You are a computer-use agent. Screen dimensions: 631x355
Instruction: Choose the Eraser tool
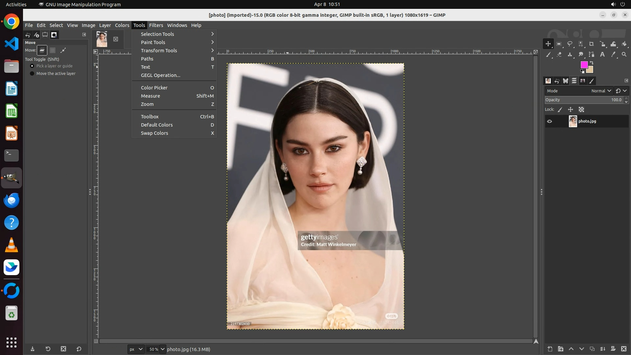point(559,55)
